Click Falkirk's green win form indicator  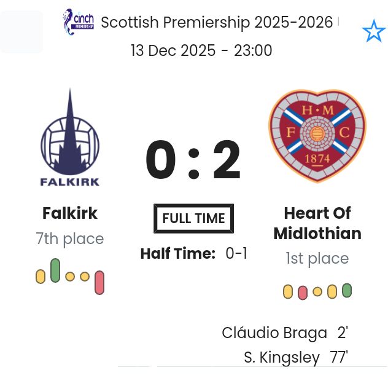point(55,270)
